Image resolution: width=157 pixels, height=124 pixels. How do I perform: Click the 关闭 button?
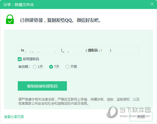coord(141,117)
